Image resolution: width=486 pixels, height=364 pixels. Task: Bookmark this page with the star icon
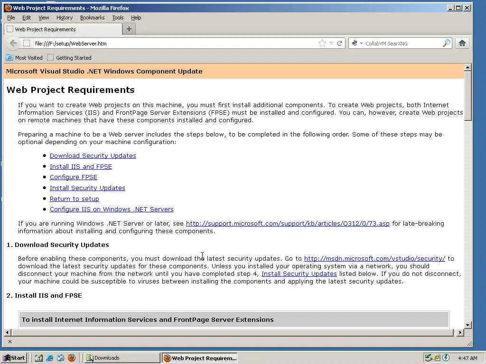click(322, 43)
